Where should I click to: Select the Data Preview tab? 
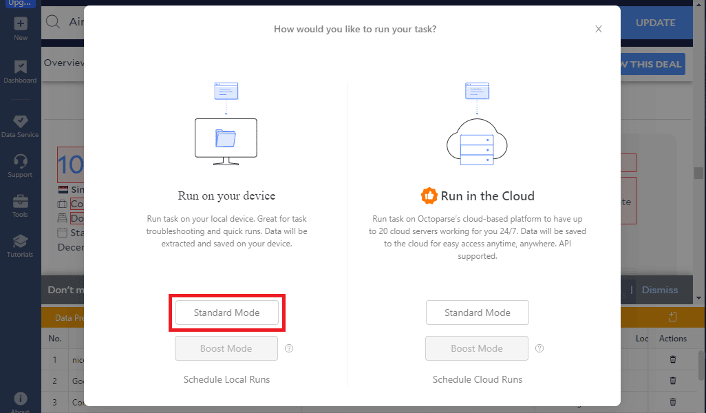pos(69,317)
